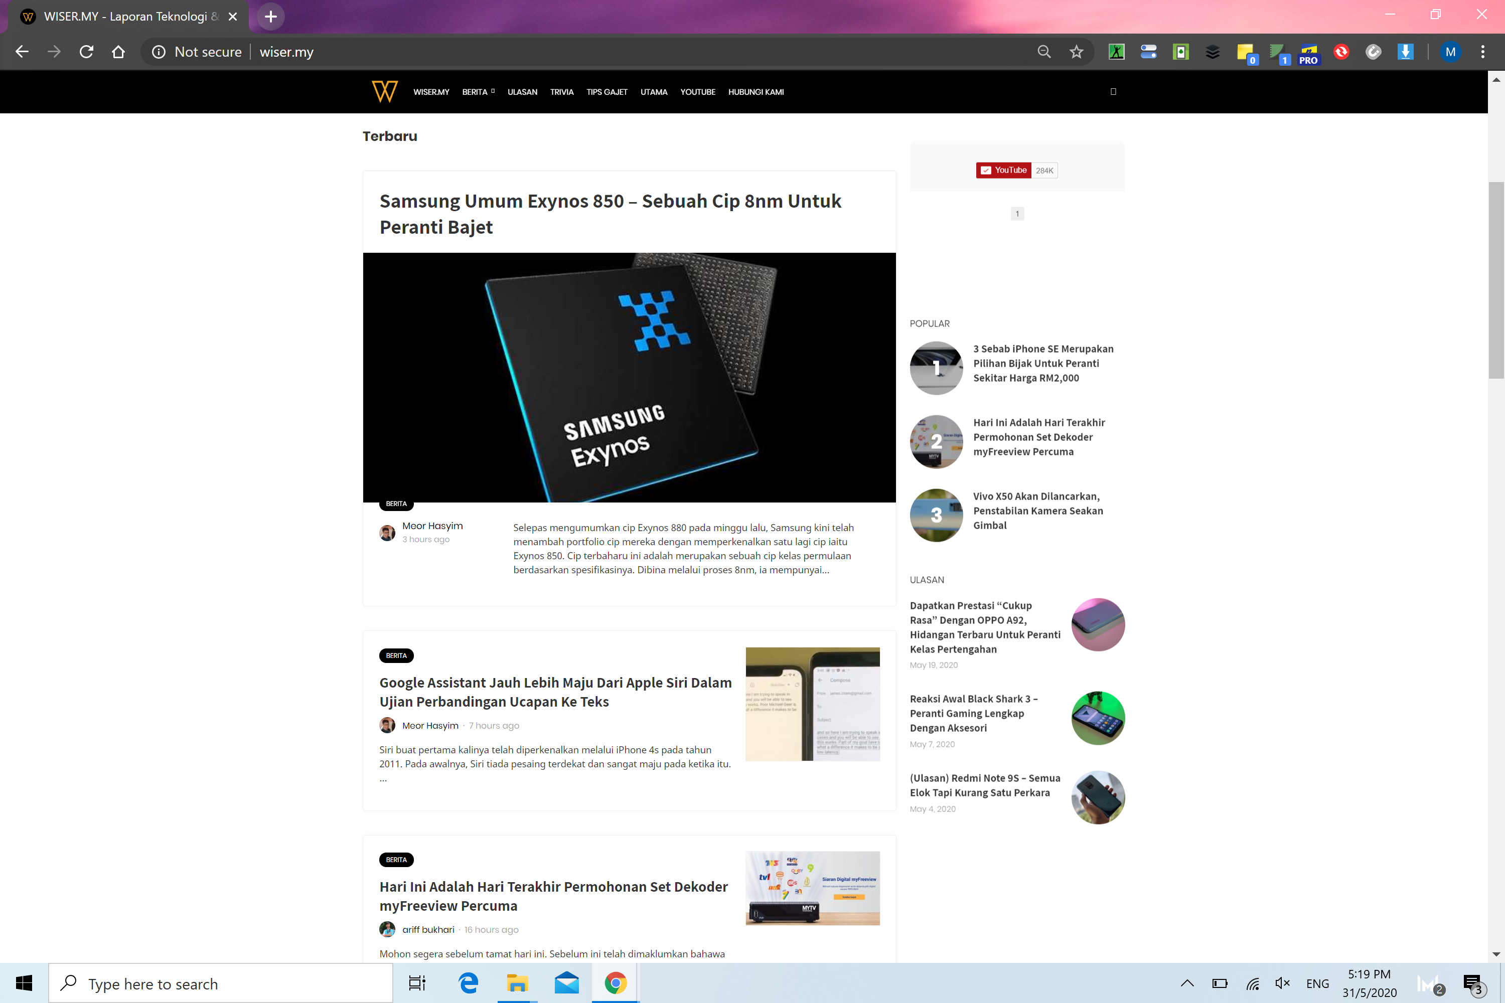This screenshot has width=1505, height=1003.
Task: Toggle the muted volume tray icon
Action: 1282,983
